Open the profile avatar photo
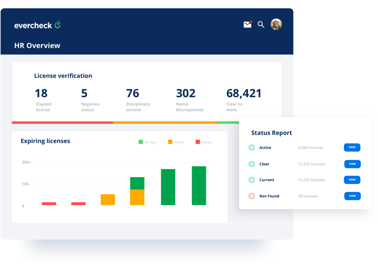The image size is (378, 265). [x=276, y=24]
